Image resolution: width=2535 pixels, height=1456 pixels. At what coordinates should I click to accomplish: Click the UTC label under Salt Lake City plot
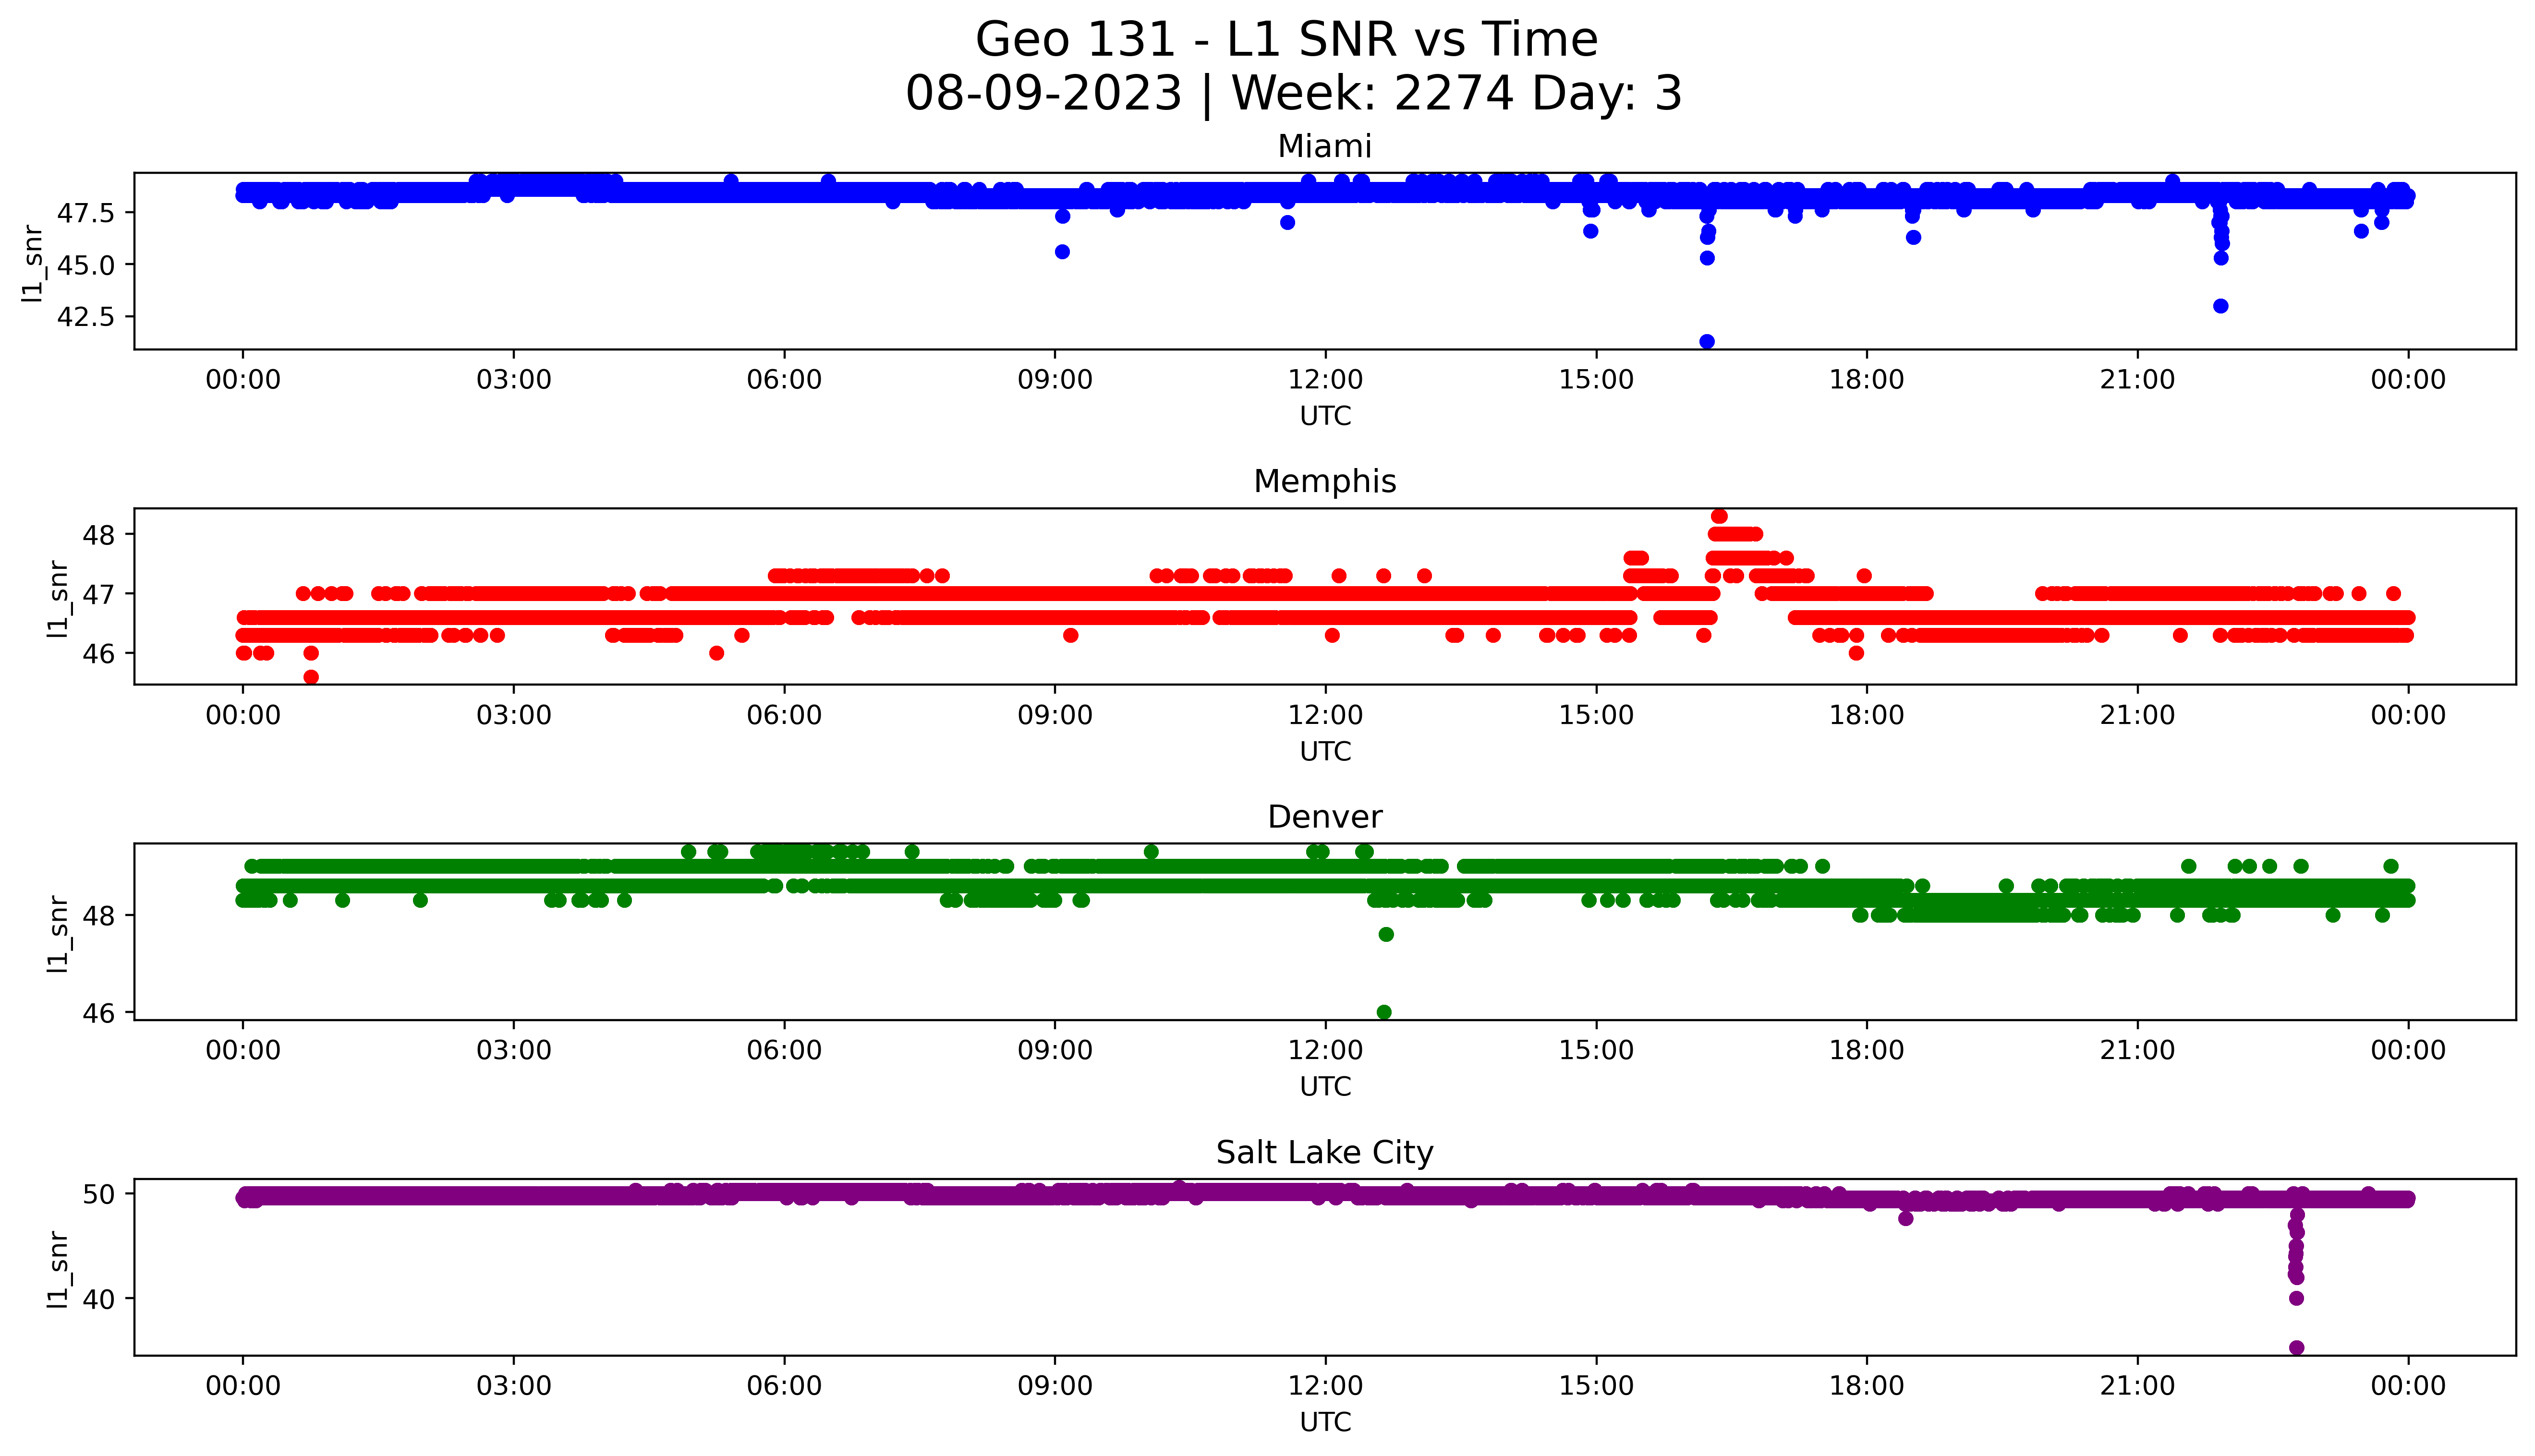click(x=1325, y=1423)
